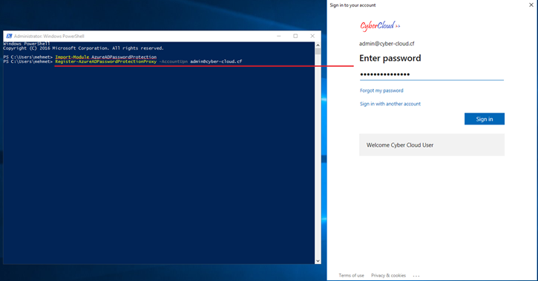Close the Administrator: Windows PowerShell window
The height and width of the screenshot is (281, 538).
coord(312,36)
